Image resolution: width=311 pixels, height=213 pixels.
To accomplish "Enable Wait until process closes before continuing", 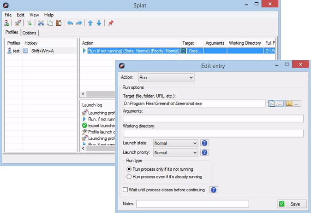I will point(164,190).
